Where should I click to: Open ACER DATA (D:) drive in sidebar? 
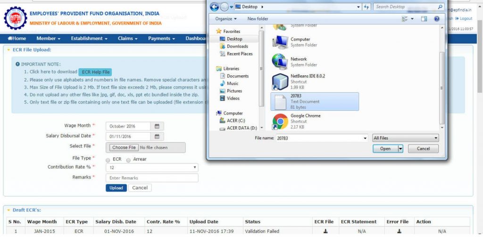pyautogui.click(x=238, y=128)
